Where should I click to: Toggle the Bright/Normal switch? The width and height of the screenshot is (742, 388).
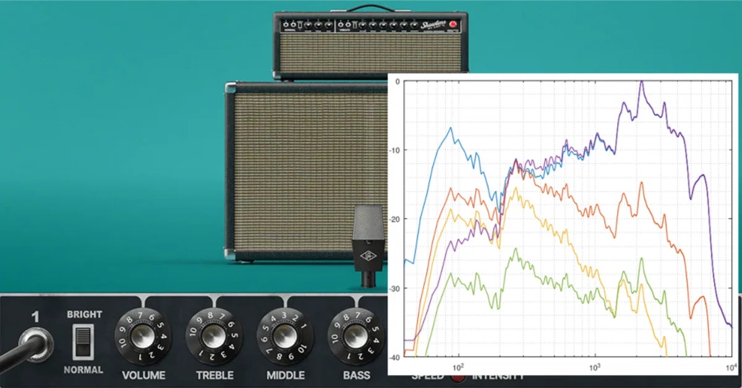tap(82, 342)
